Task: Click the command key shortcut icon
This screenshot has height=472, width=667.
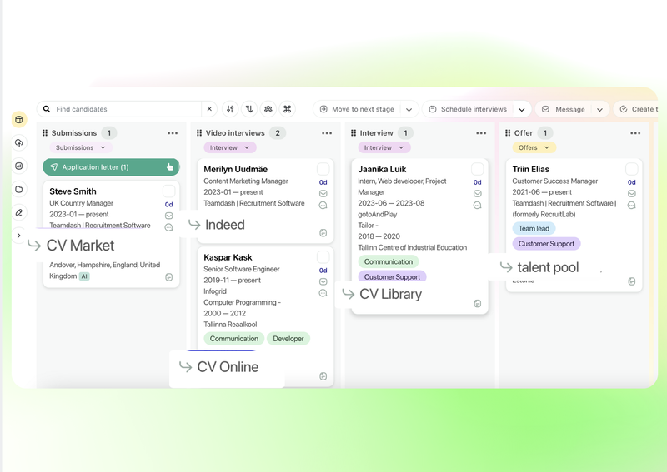Action: coord(288,109)
